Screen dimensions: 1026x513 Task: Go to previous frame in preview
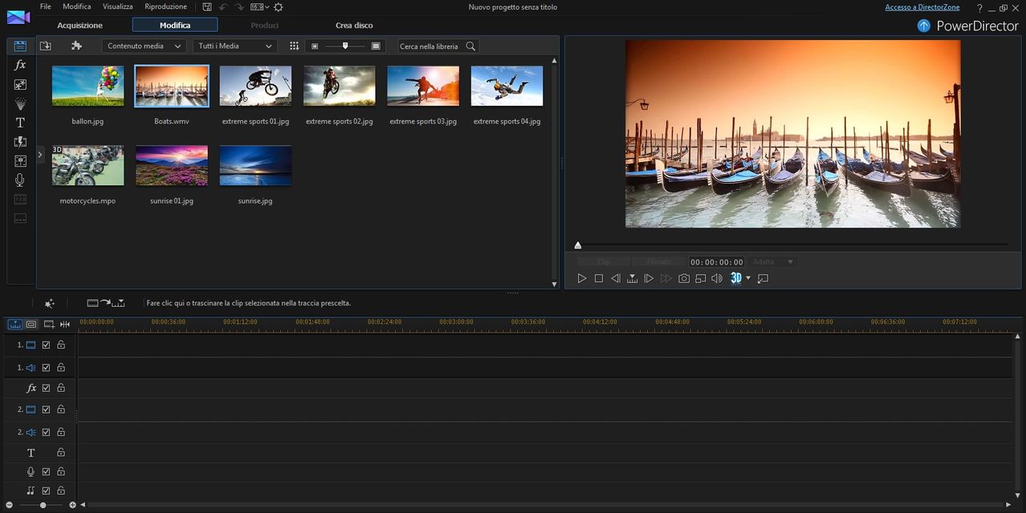tap(616, 278)
